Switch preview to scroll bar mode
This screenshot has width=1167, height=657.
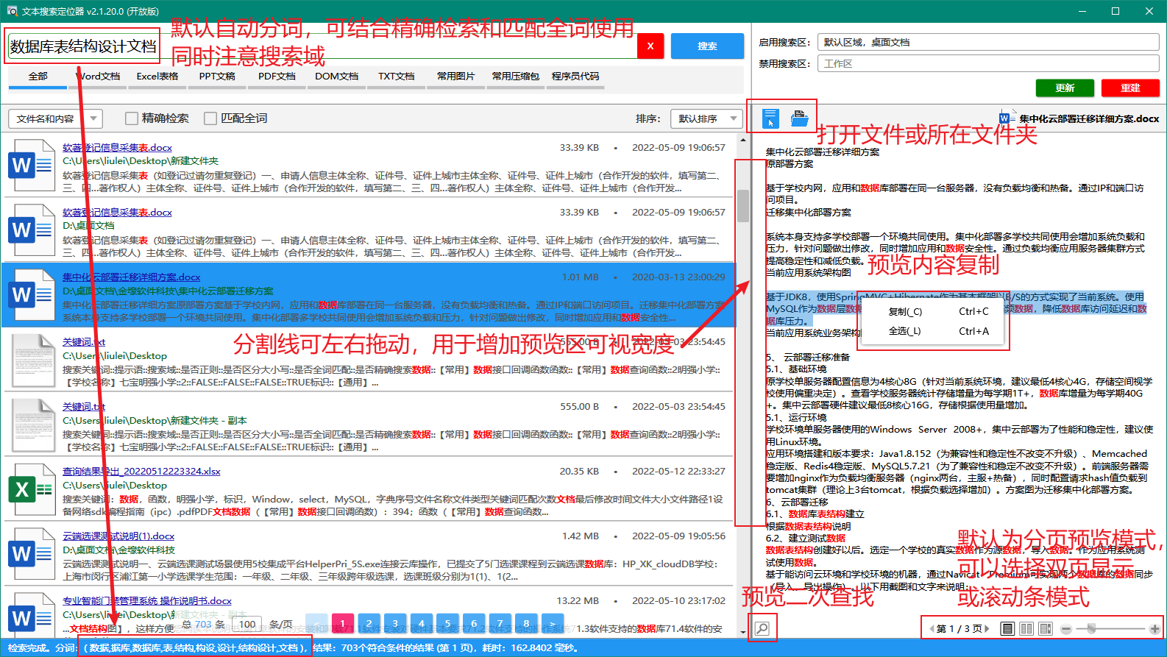(1046, 628)
